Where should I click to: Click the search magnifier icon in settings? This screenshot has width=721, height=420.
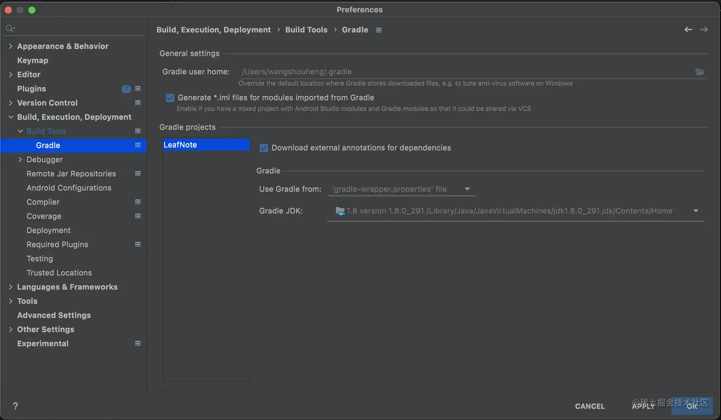pos(10,29)
